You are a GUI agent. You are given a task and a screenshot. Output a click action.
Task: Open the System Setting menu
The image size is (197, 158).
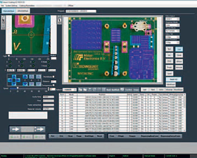11,6
